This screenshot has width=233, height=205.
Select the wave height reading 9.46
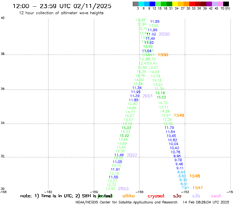click(x=179, y=164)
